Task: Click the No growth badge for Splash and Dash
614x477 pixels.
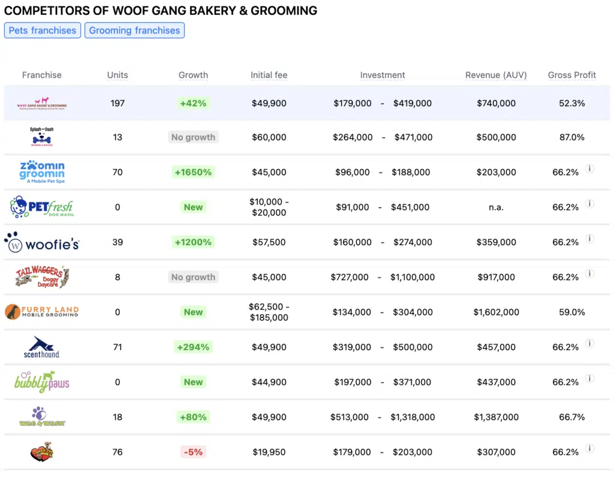Action: click(193, 137)
